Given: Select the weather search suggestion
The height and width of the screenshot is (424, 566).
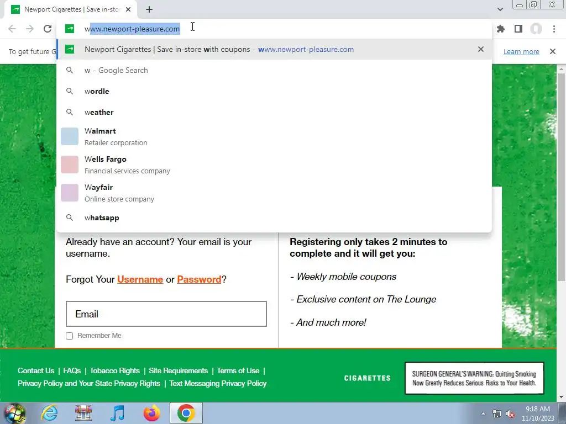Looking at the screenshot, I should [x=274, y=112].
